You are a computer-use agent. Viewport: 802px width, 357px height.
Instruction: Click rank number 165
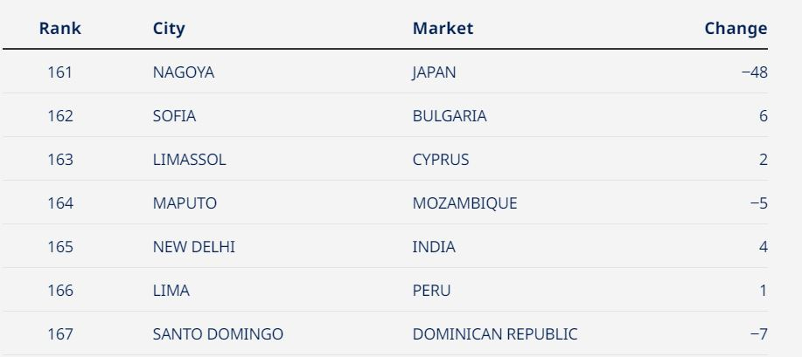point(60,247)
